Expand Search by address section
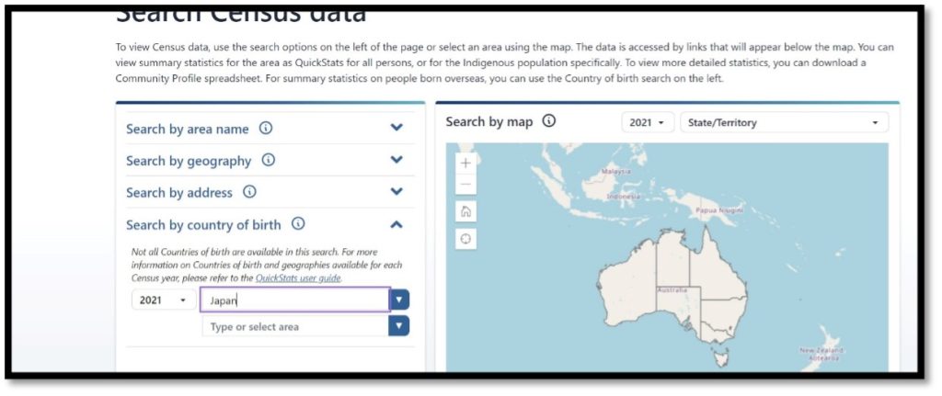The height and width of the screenshot is (396, 942). point(396,192)
